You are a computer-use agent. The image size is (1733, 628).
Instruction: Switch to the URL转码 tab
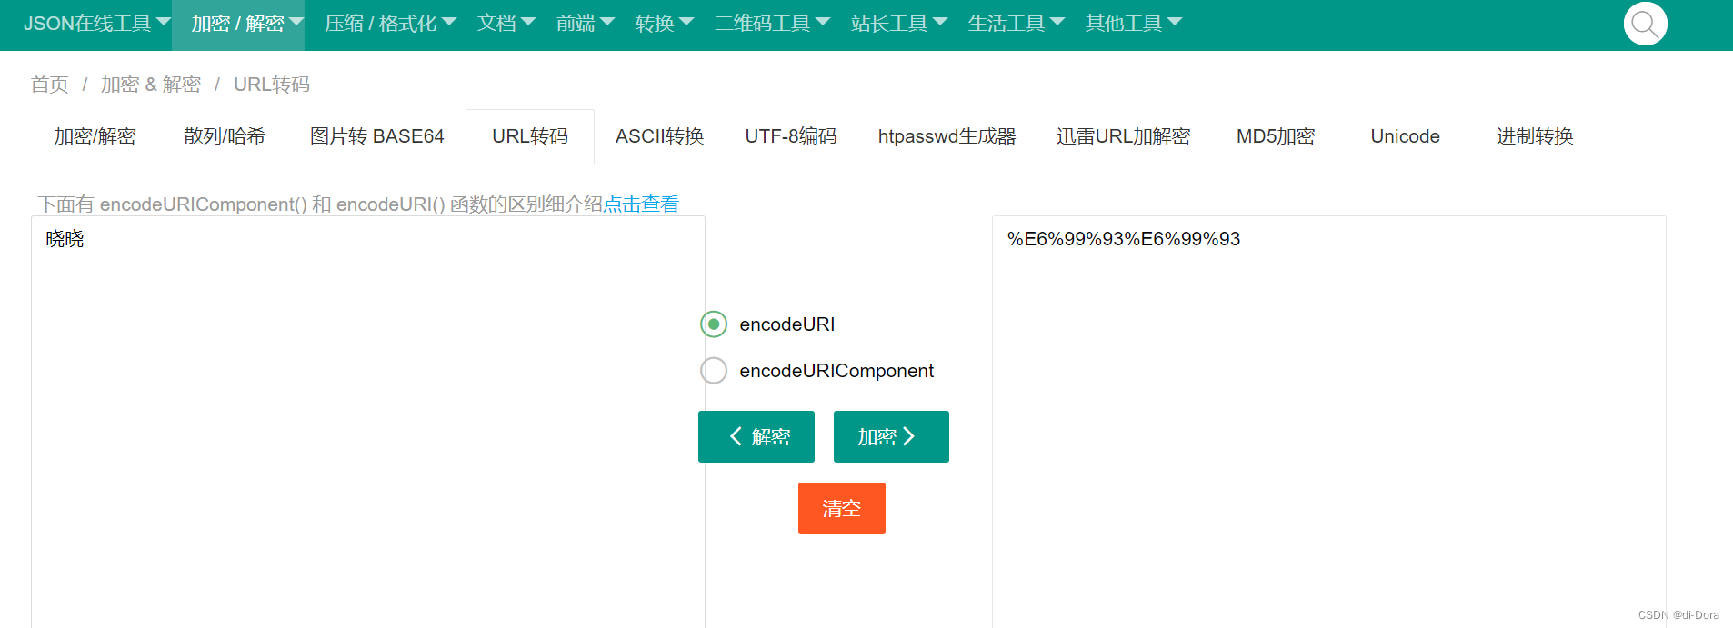point(530,136)
